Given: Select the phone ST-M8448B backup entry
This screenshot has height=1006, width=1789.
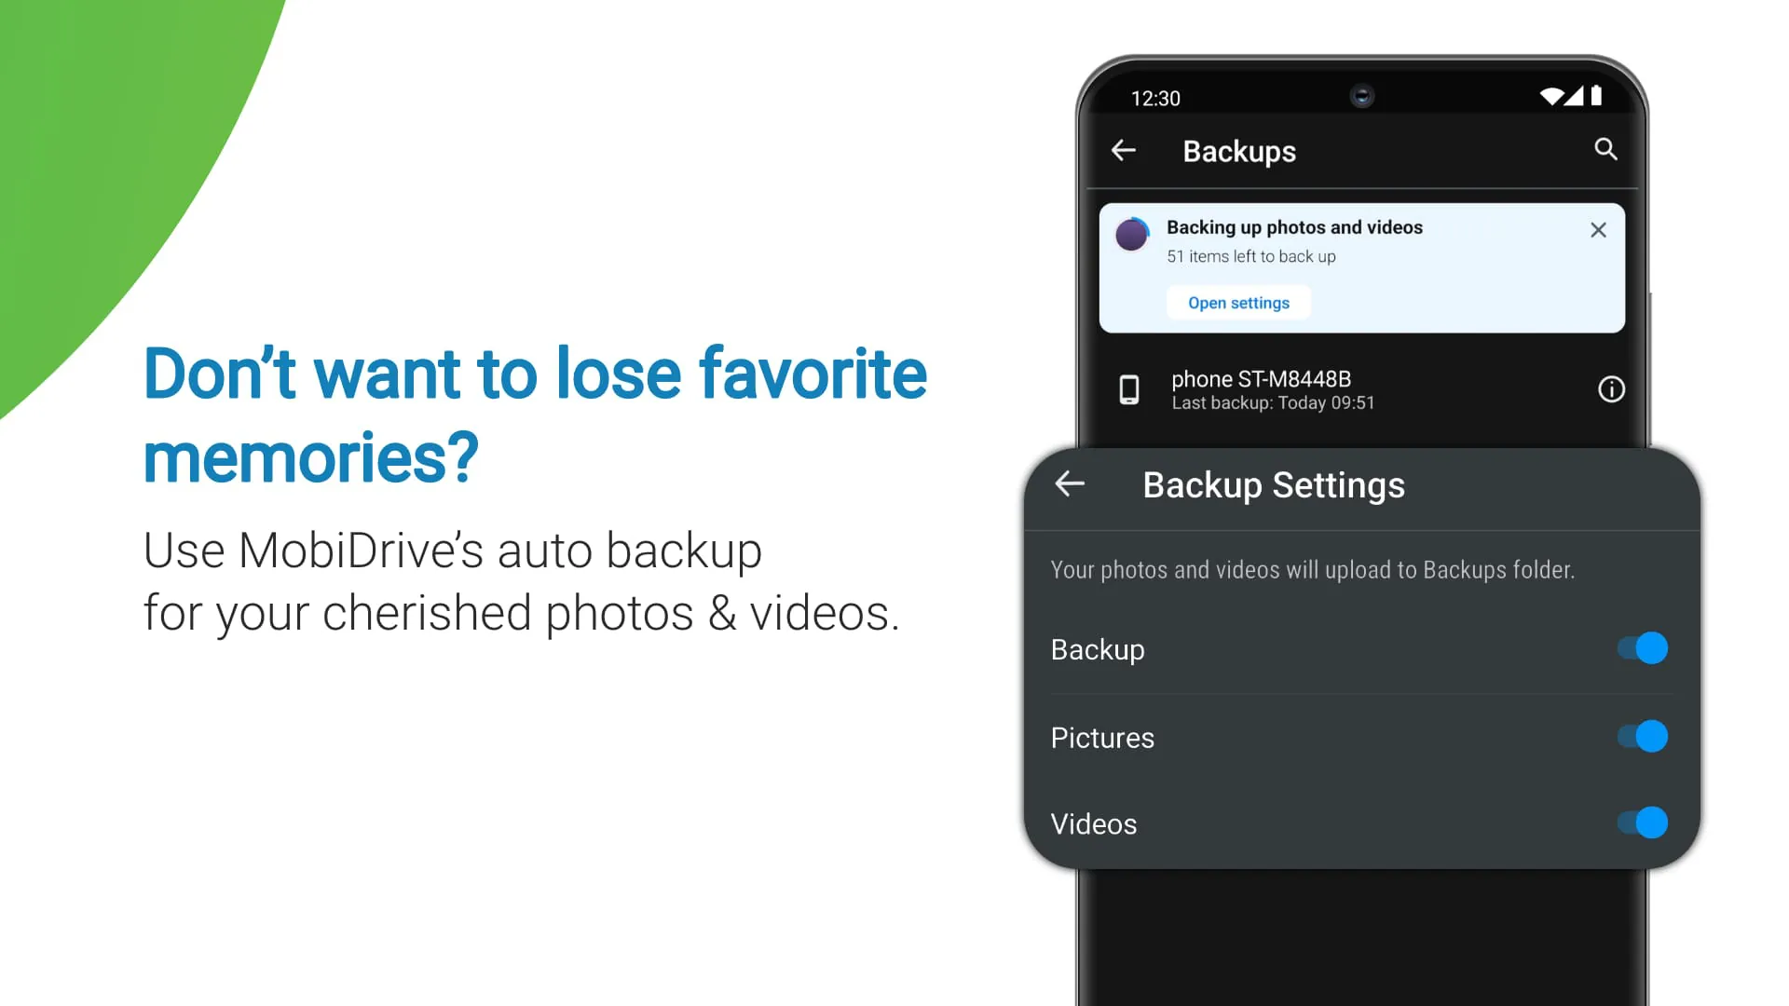Looking at the screenshot, I should click(x=1304, y=389).
